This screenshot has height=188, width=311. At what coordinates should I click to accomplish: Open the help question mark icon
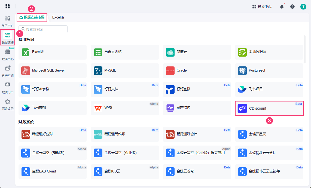(292, 7)
